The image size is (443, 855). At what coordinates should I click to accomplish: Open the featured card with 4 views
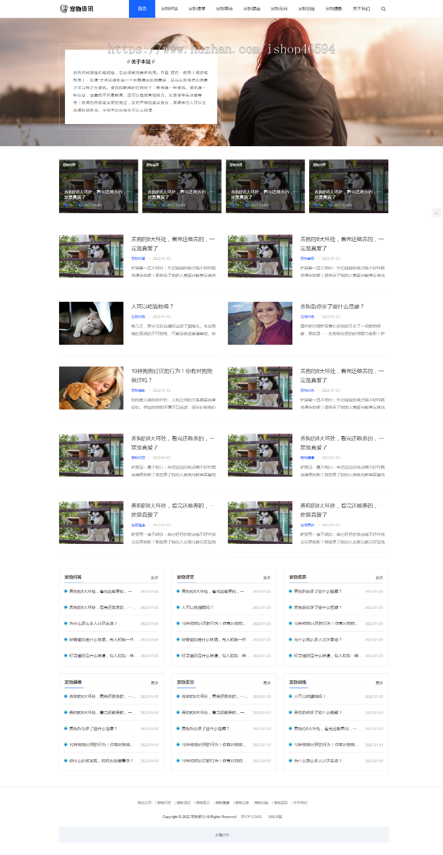(x=348, y=186)
